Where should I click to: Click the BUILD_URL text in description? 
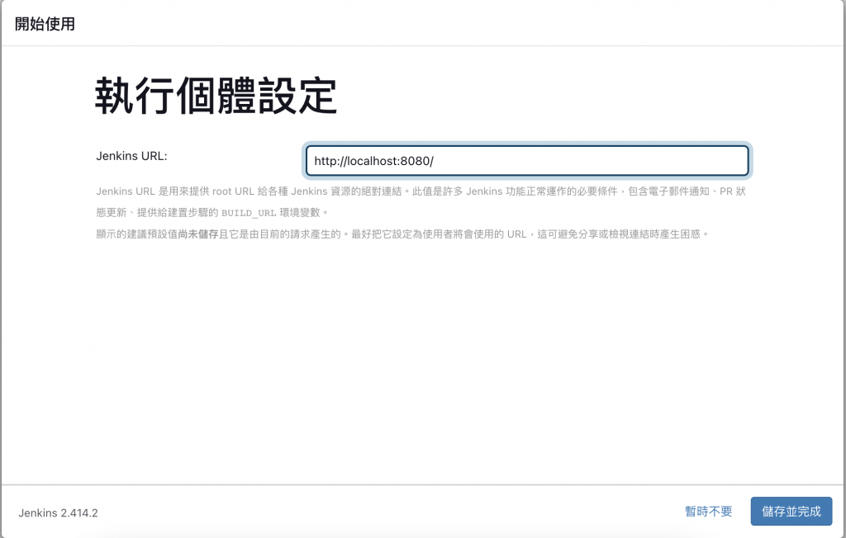click(249, 213)
